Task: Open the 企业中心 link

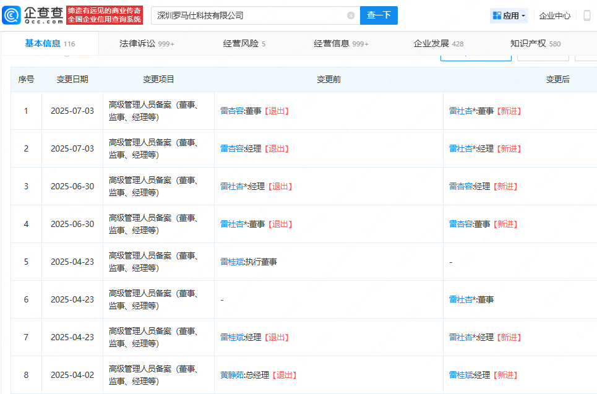Action: tap(554, 15)
